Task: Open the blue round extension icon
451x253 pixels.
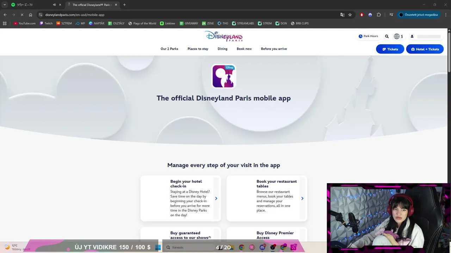Action: point(370,15)
